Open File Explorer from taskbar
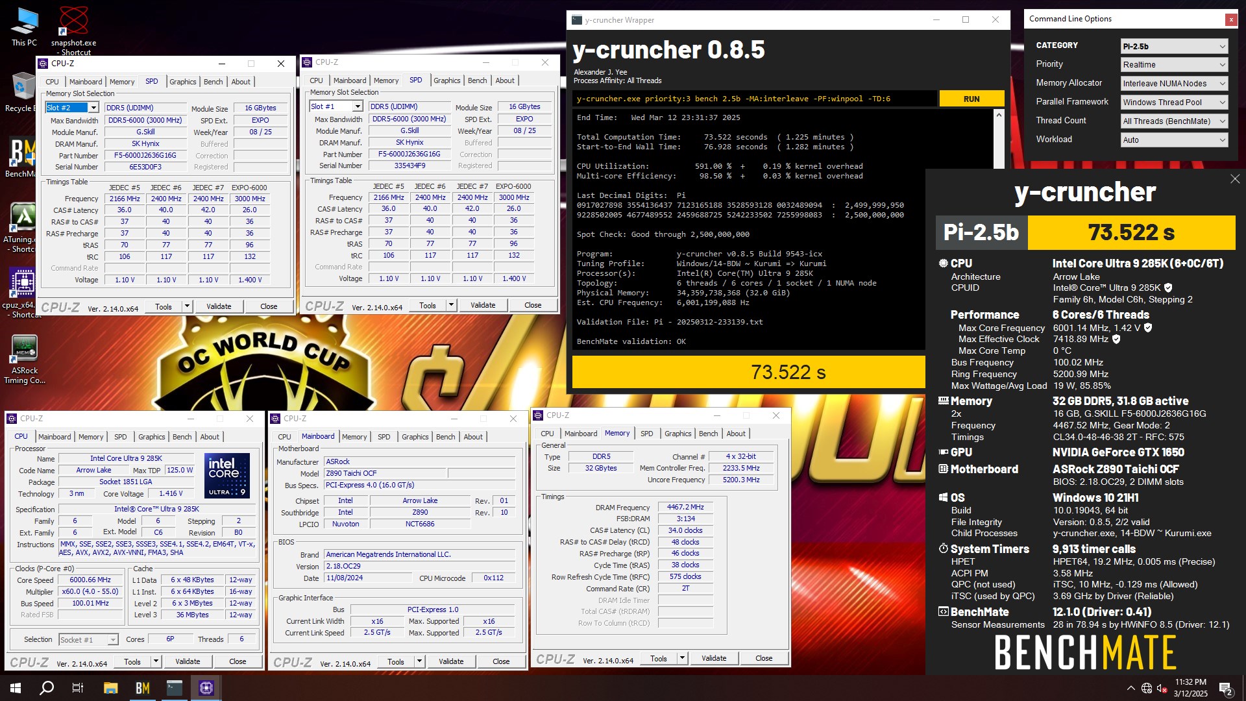This screenshot has height=701, width=1246. point(110,688)
